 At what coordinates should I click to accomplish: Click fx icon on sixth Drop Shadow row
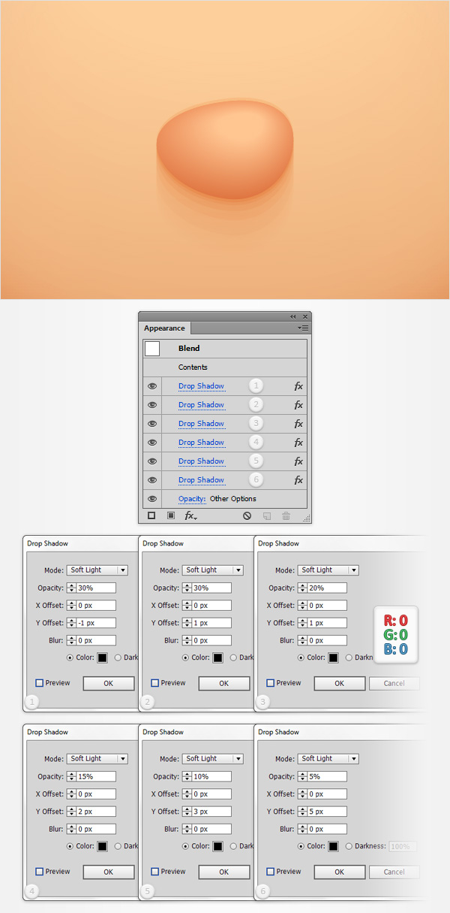tap(298, 480)
